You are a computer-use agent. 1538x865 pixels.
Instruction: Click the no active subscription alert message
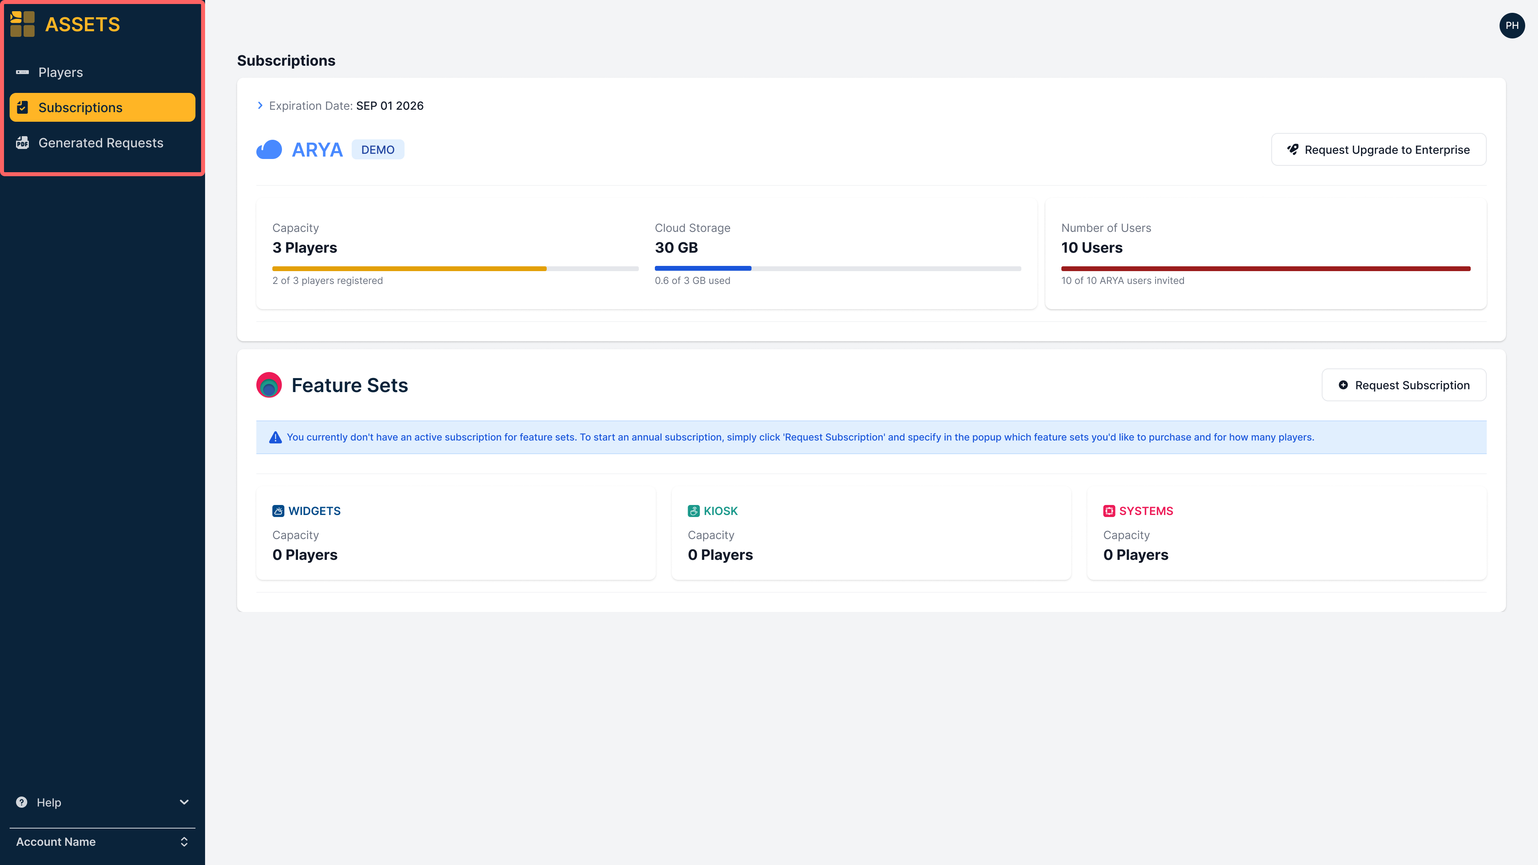coord(801,437)
